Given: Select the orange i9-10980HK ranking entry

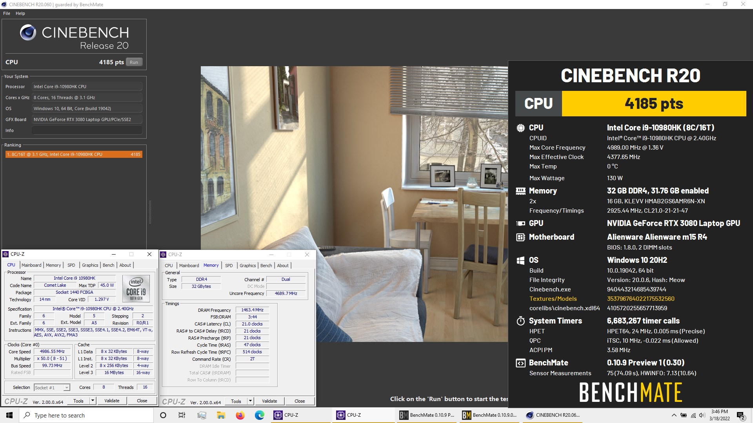Looking at the screenshot, I should click(74, 154).
